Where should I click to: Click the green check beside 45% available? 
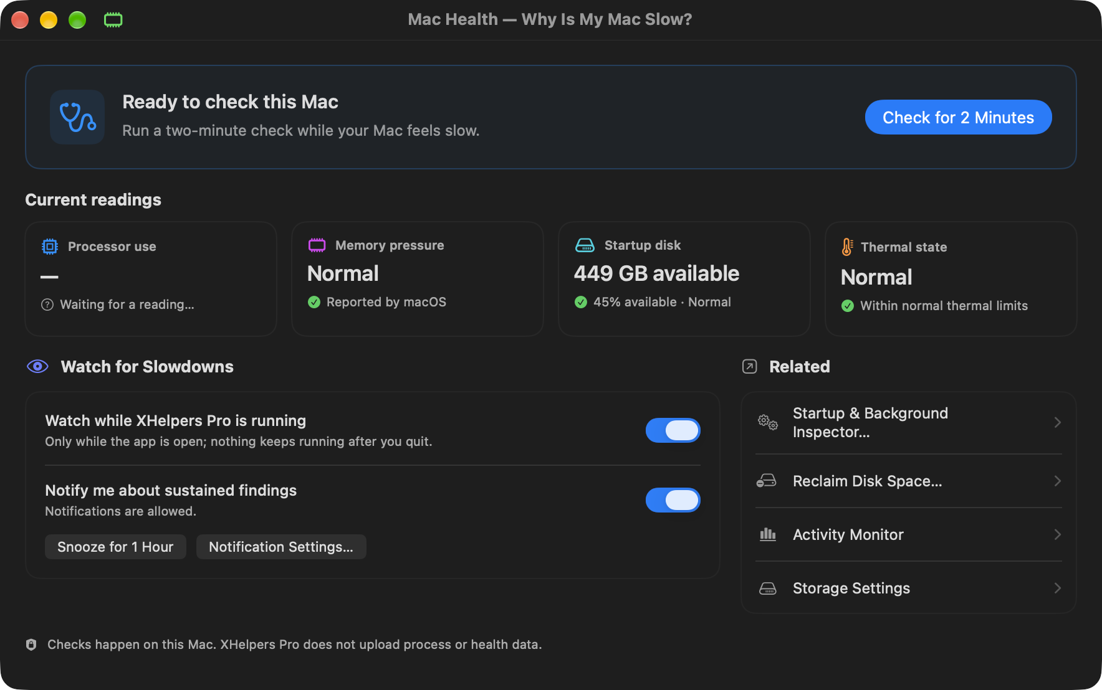581,302
